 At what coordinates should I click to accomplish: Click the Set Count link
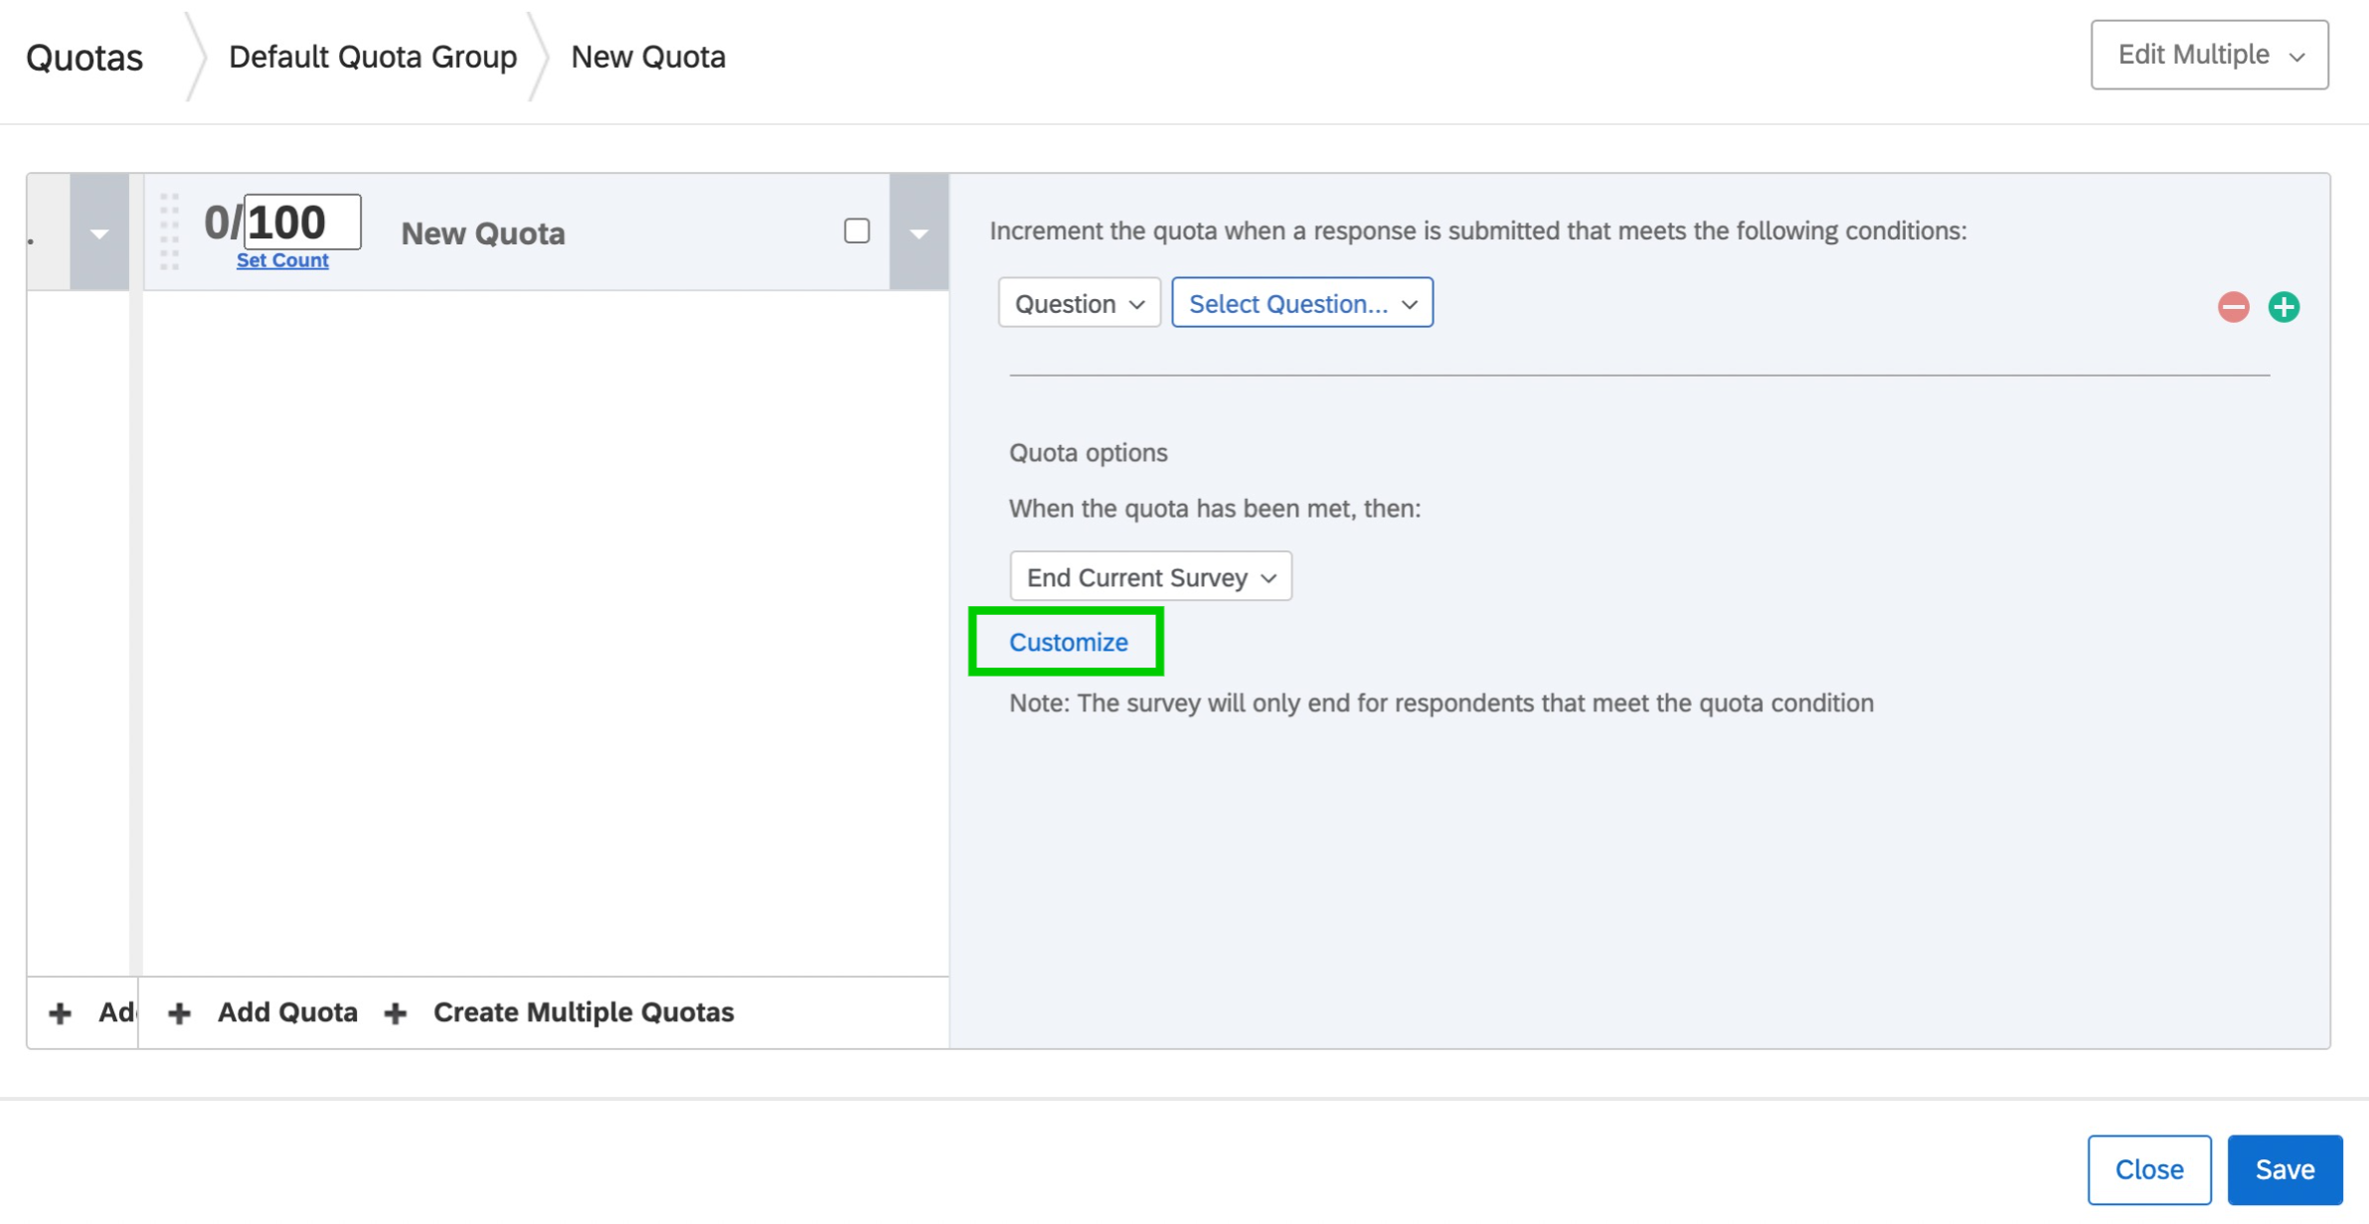(282, 259)
